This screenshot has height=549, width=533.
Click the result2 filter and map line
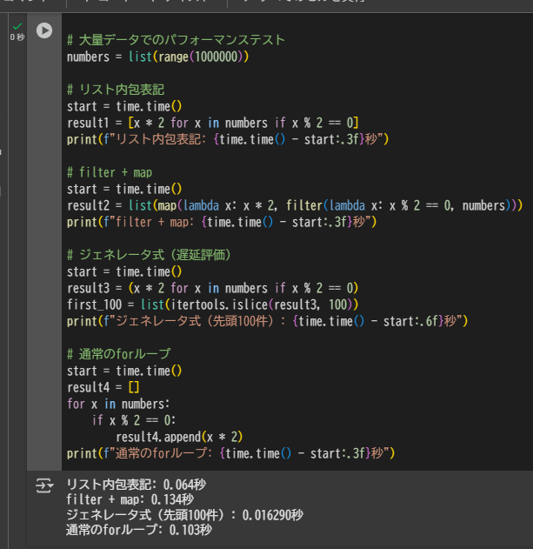click(295, 205)
